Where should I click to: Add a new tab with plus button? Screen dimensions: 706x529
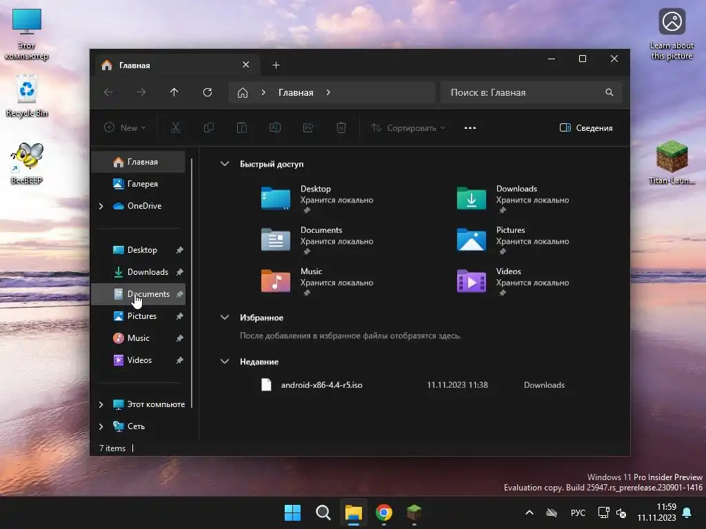(x=276, y=65)
